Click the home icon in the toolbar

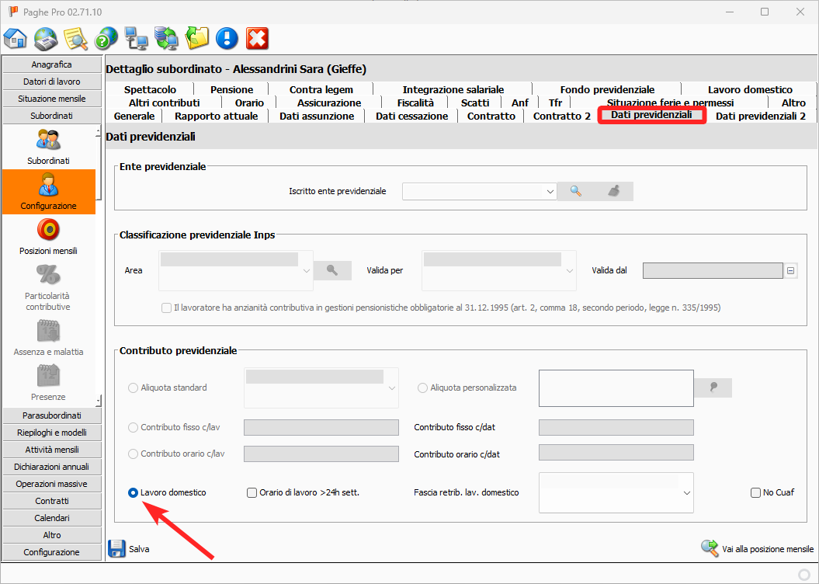(16, 38)
